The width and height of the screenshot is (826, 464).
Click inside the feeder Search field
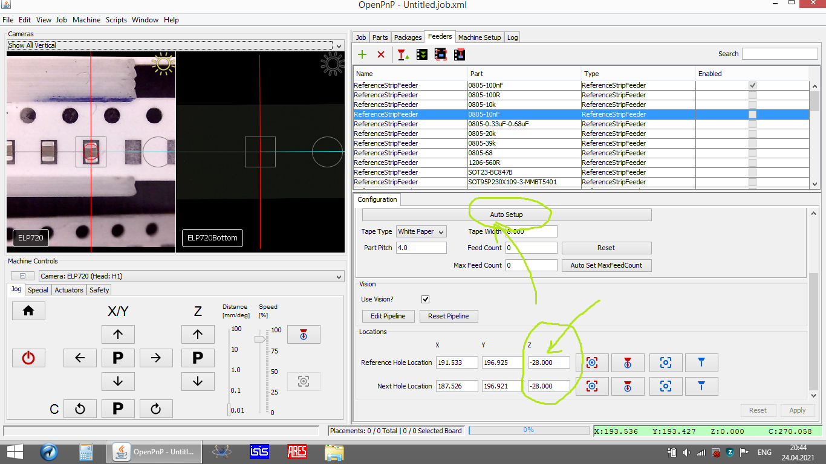coord(779,54)
